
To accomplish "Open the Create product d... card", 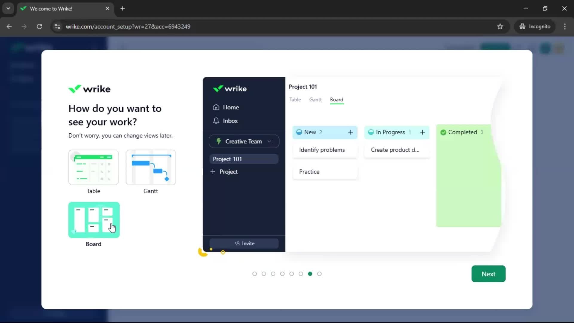I will pyautogui.click(x=397, y=150).
